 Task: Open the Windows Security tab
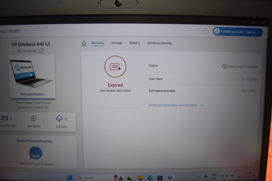[x=159, y=43]
